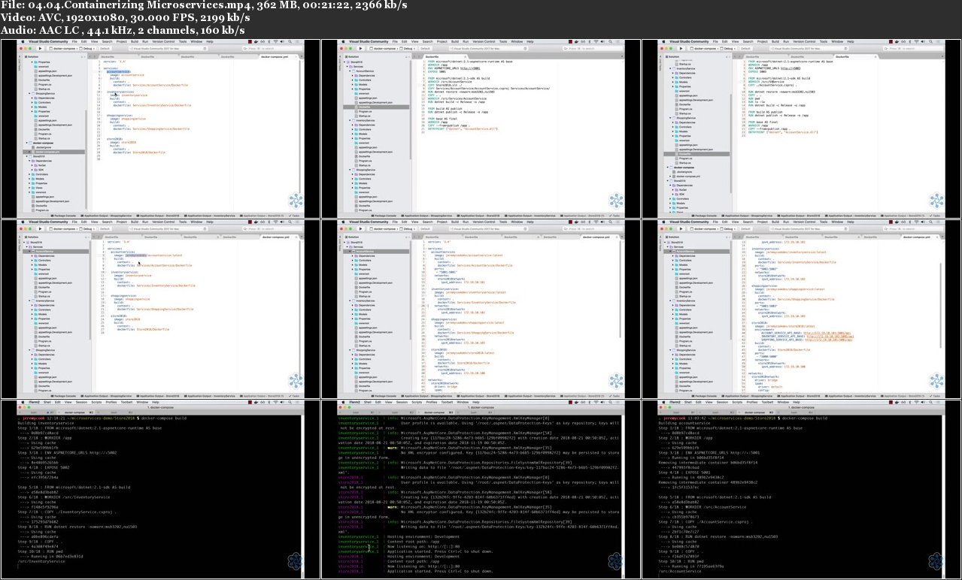The image size is (962, 580).
Task: Click the snowflake watermark logo in top-middle frame
Action: 617,200
